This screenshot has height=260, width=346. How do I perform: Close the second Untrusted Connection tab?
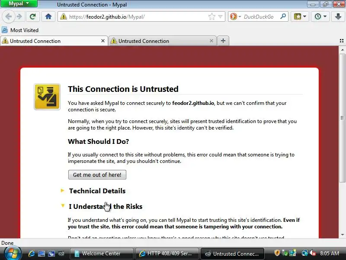point(211,41)
